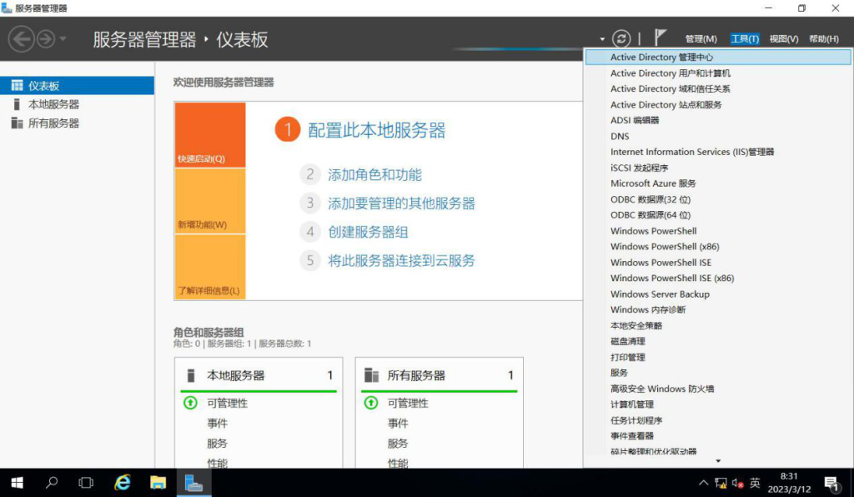Open Windows 内存诊断

tap(718, 309)
